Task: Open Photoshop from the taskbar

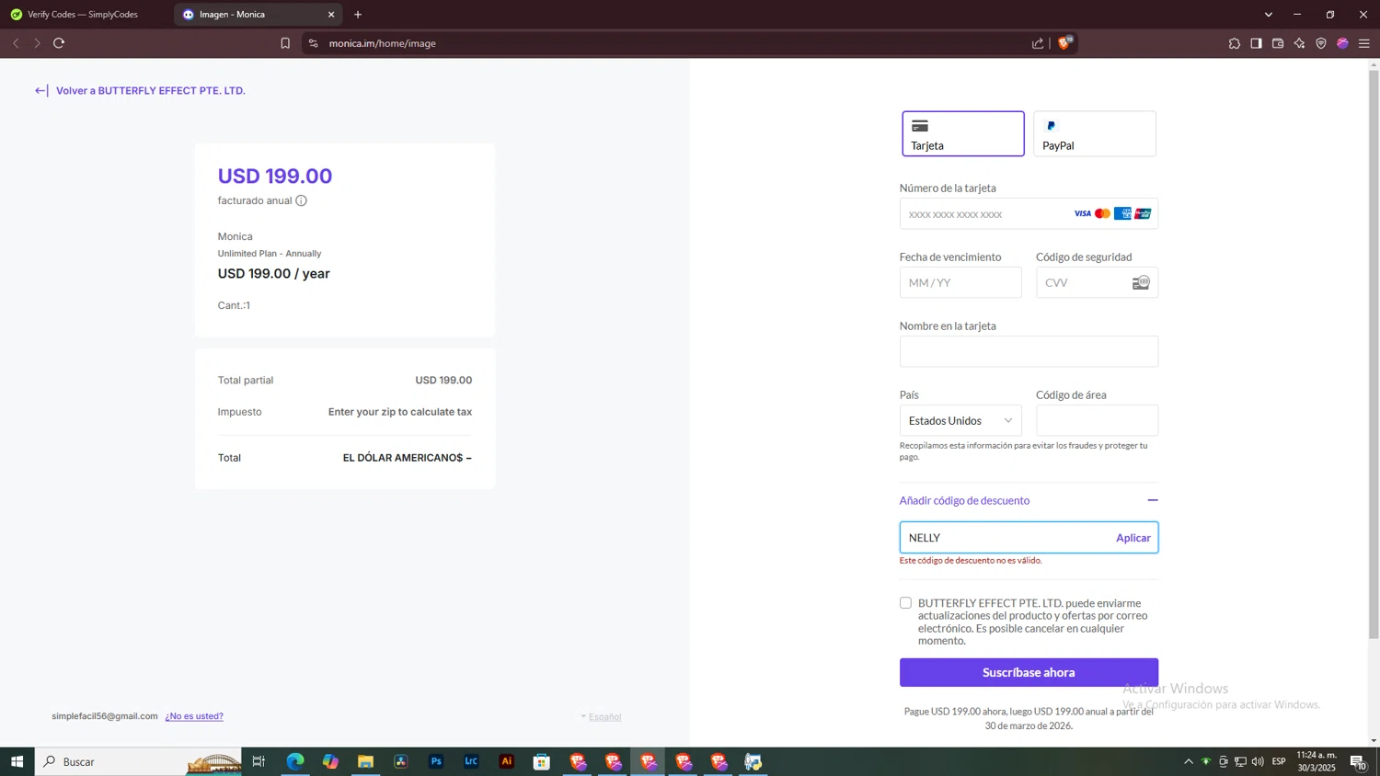Action: pyautogui.click(x=436, y=761)
